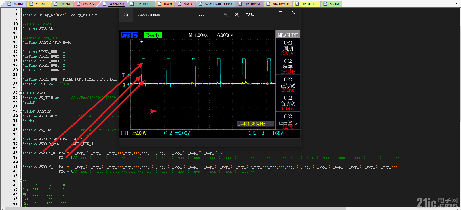Click the GRATTEN logo on scope screen

[130, 35]
